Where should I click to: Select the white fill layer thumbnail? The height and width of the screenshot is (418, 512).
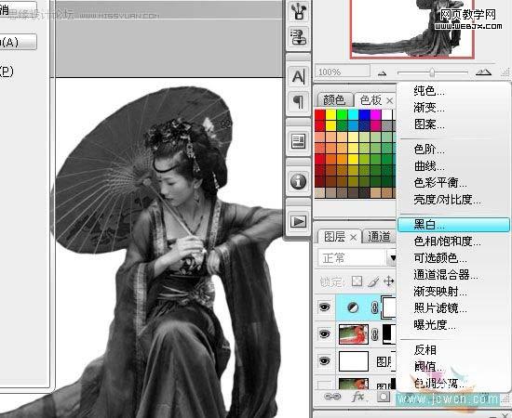354,361
